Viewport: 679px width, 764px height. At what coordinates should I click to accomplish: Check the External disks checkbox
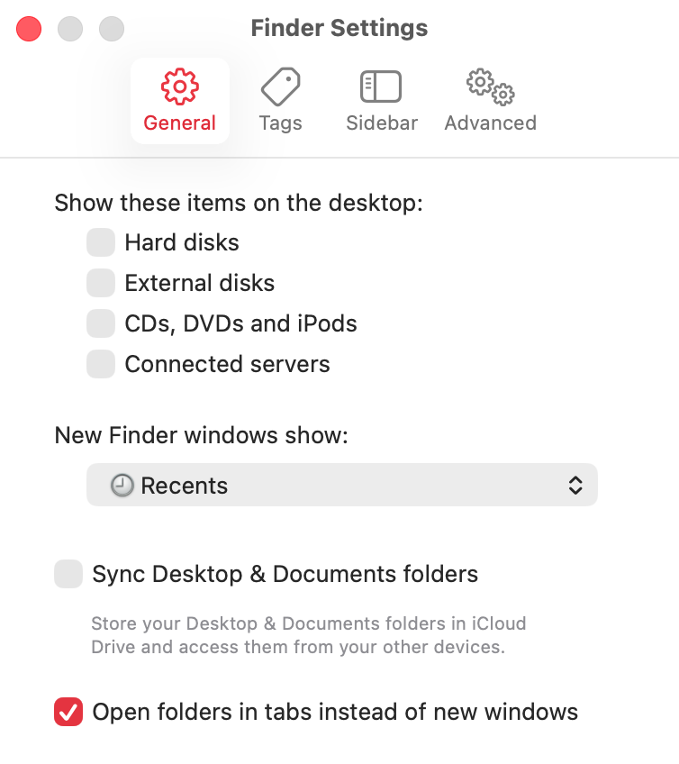pos(101,283)
